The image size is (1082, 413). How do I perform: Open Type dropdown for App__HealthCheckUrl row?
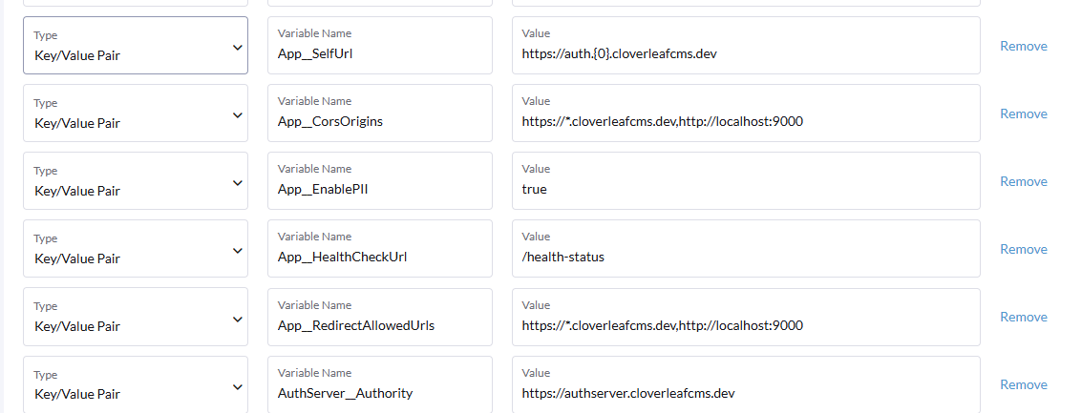(x=136, y=248)
